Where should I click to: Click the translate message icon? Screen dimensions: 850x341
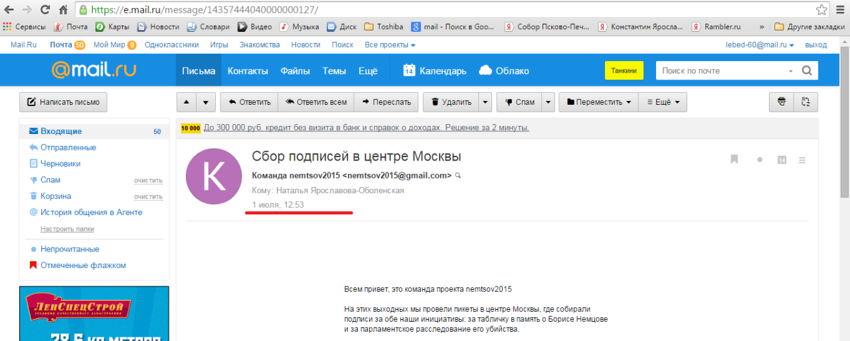tap(806, 102)
